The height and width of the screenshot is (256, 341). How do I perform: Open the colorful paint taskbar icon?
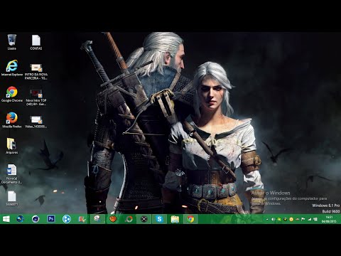point(82,219)
